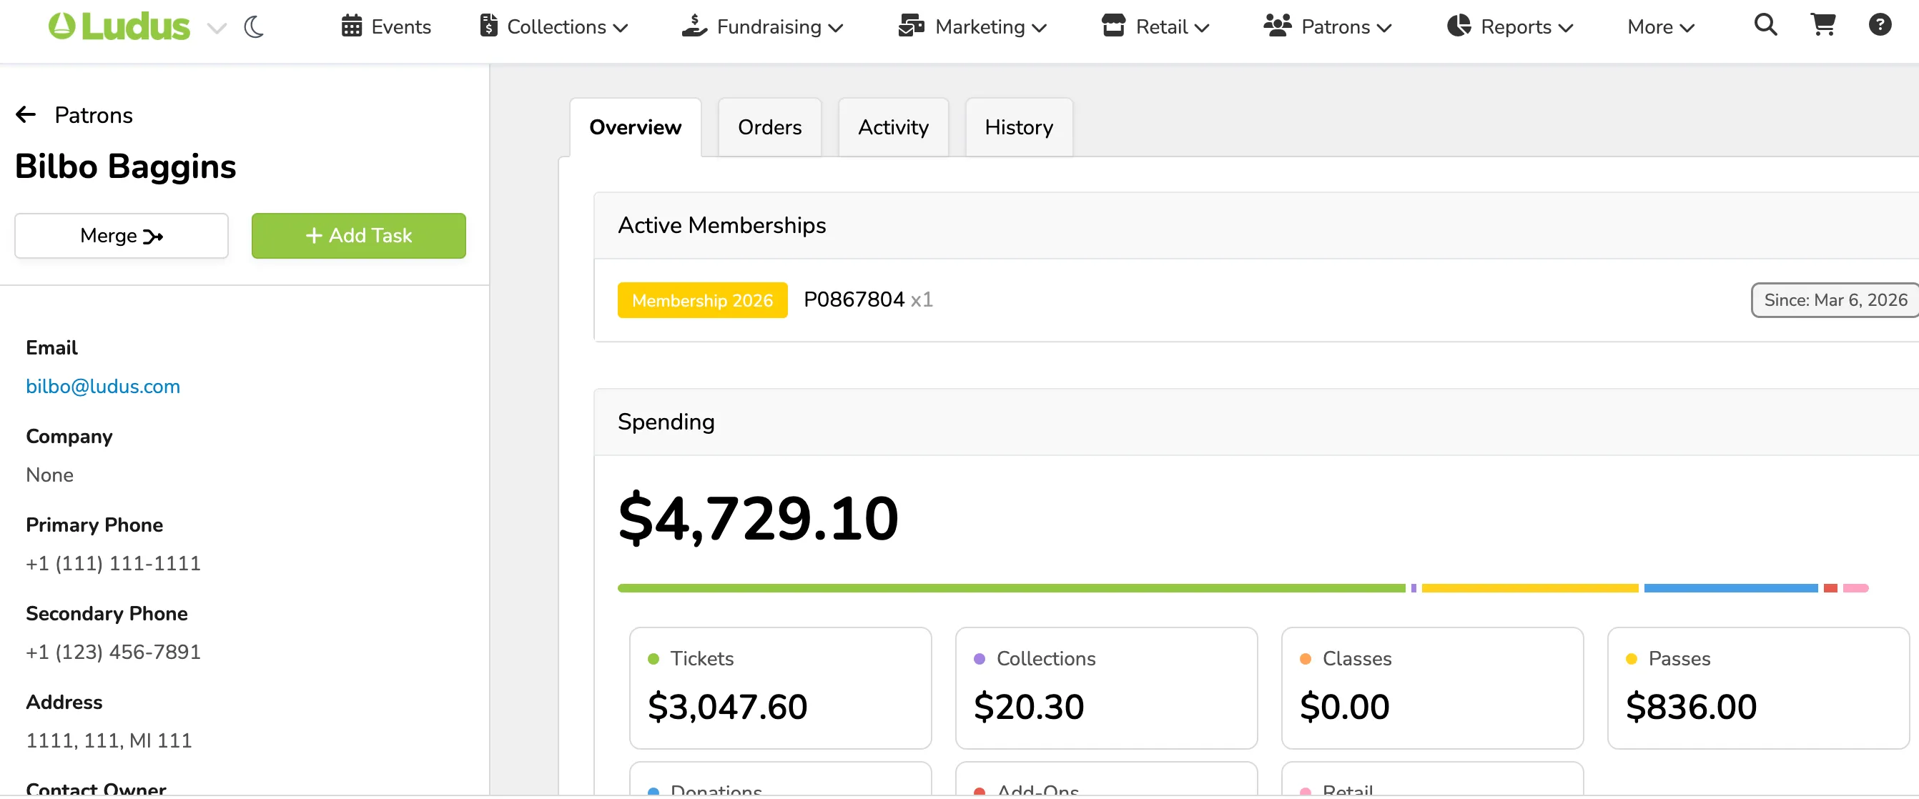Click the Reports pie chart icon
This screenshot has height=799, width=1919.
(x=1459, y=26)
